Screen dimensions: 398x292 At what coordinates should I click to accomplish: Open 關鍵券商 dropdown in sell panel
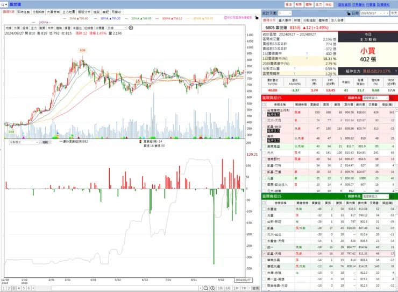click(375, 196)
